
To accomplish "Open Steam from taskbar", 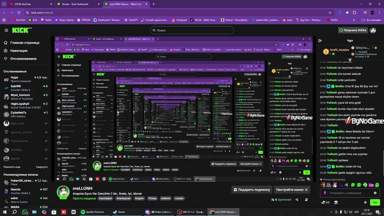I will tap(119, 212).
